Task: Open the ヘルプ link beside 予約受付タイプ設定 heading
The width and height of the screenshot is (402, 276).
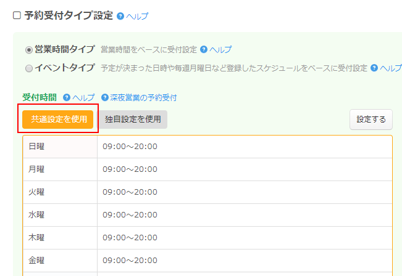Action: point(137,17)
